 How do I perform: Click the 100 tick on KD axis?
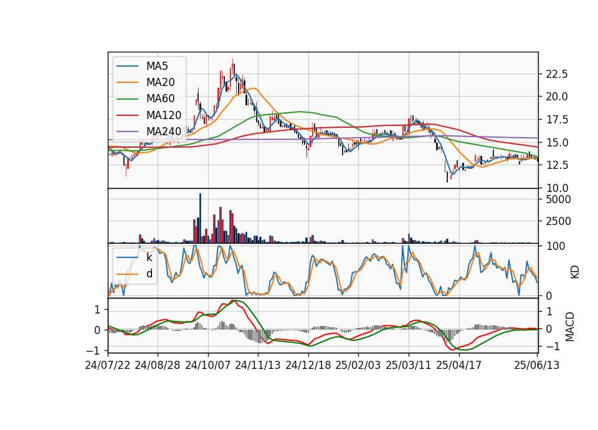(x=556, y=246)
